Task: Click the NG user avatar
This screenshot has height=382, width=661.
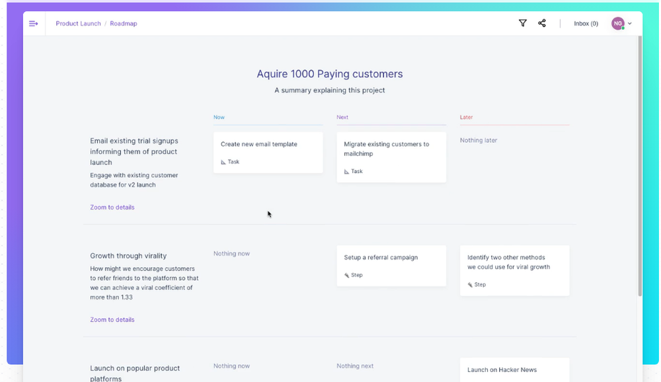Action: pos(617,24)
